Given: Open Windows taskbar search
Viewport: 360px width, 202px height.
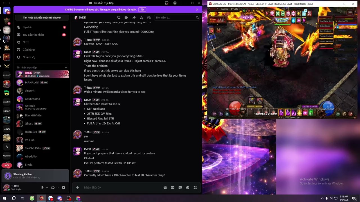Looking at the screenshot, I should tap(13, 198).
